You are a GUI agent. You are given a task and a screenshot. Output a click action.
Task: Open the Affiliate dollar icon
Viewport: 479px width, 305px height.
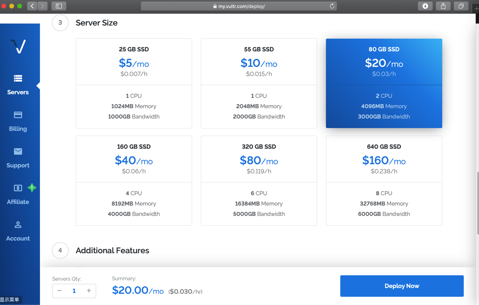coord(18,188)
